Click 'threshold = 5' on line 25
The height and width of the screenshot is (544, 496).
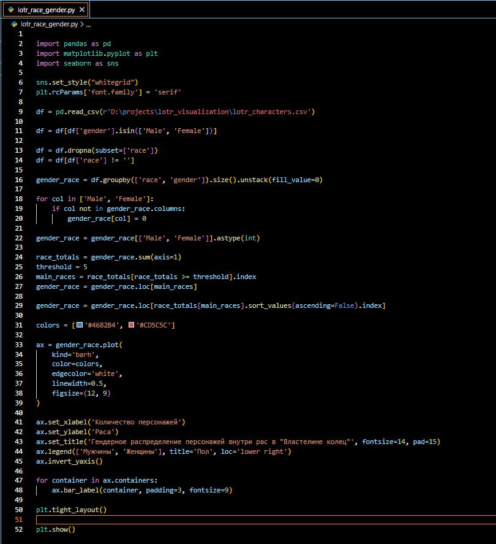point(62,267)
